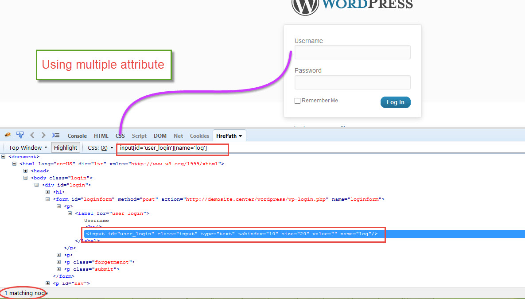Viewport: 525px width, 299px height.
Task: Collapse the form loginform tree node
Action: [47, 199]
